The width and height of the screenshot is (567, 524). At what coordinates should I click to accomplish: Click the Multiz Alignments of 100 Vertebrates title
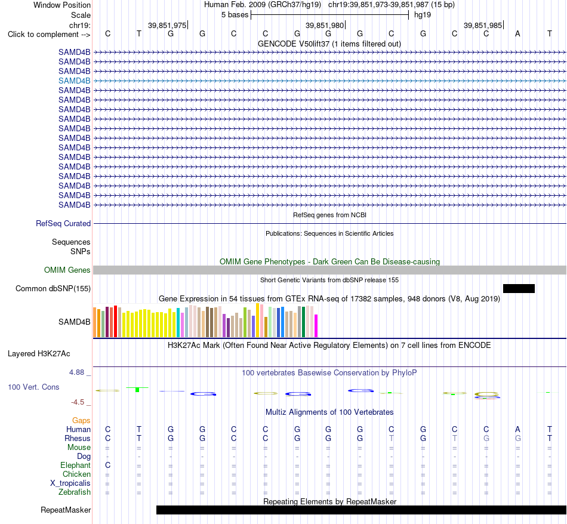(329, 412)
